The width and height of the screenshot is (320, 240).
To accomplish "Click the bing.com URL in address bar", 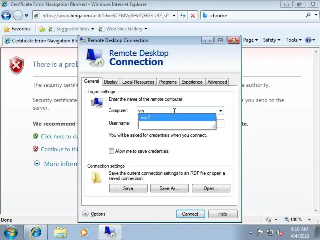I will pos(106,16).
